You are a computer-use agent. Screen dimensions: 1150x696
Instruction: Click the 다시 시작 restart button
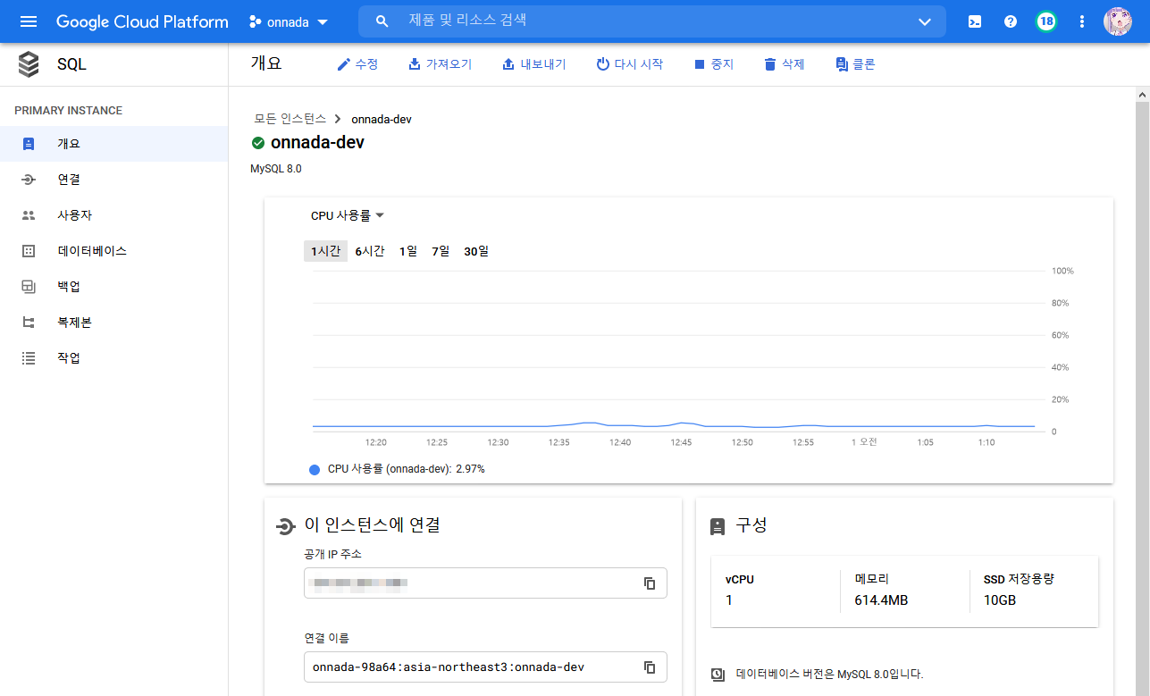coord(629,64)
